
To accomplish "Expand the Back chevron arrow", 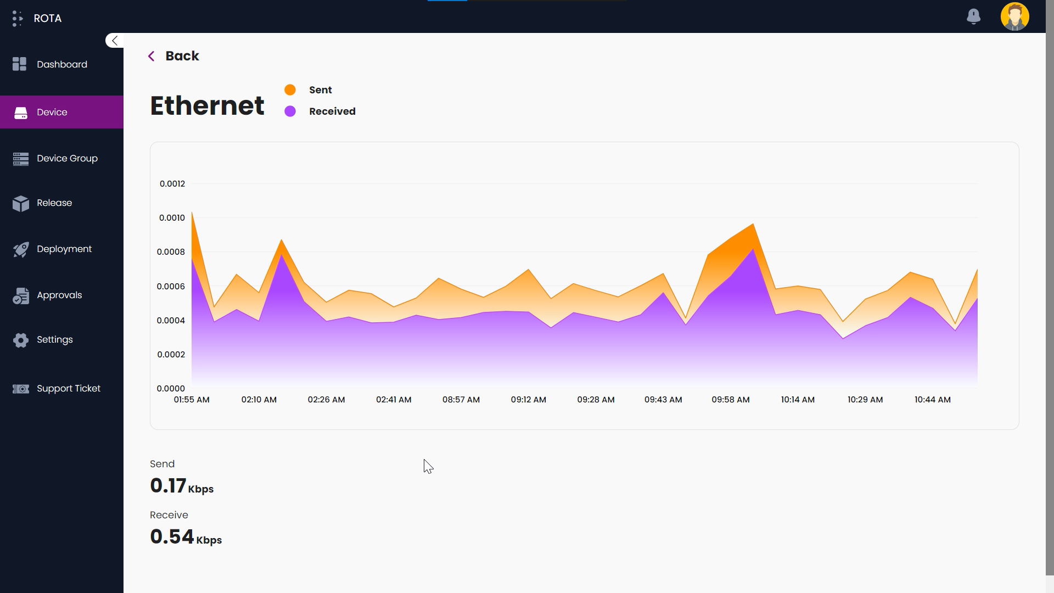I will (x=152, y=55).
